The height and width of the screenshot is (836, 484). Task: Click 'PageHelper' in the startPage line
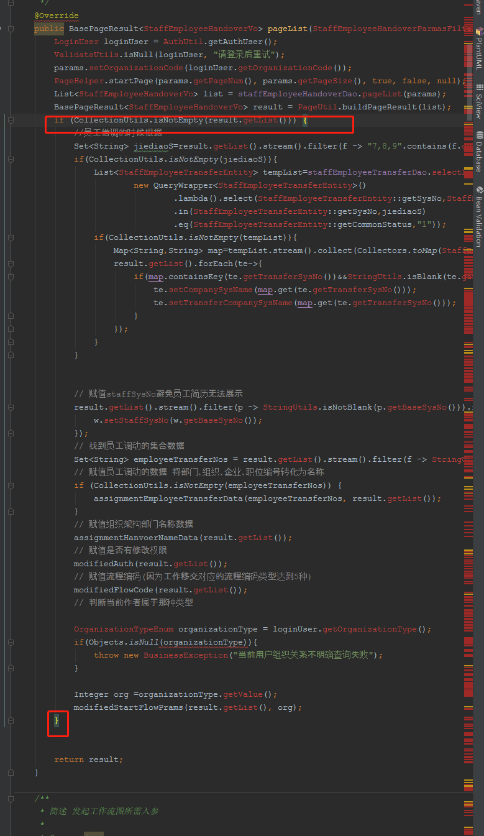pos(79,81)
